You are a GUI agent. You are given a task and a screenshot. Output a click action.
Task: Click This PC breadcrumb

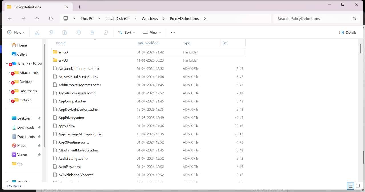coord(87,19)
